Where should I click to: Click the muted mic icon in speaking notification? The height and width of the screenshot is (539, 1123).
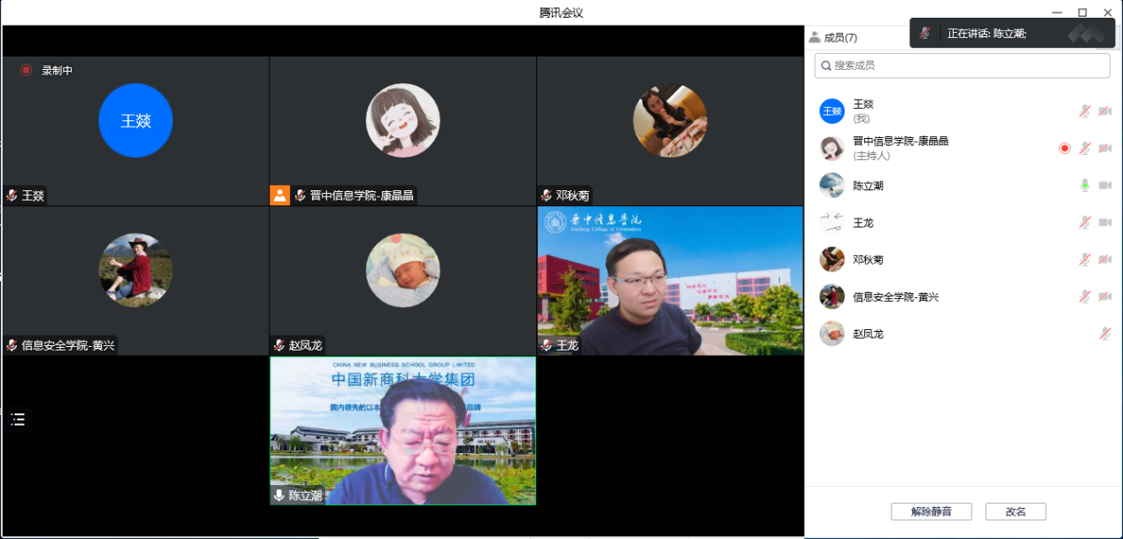[x=925, y=34]
